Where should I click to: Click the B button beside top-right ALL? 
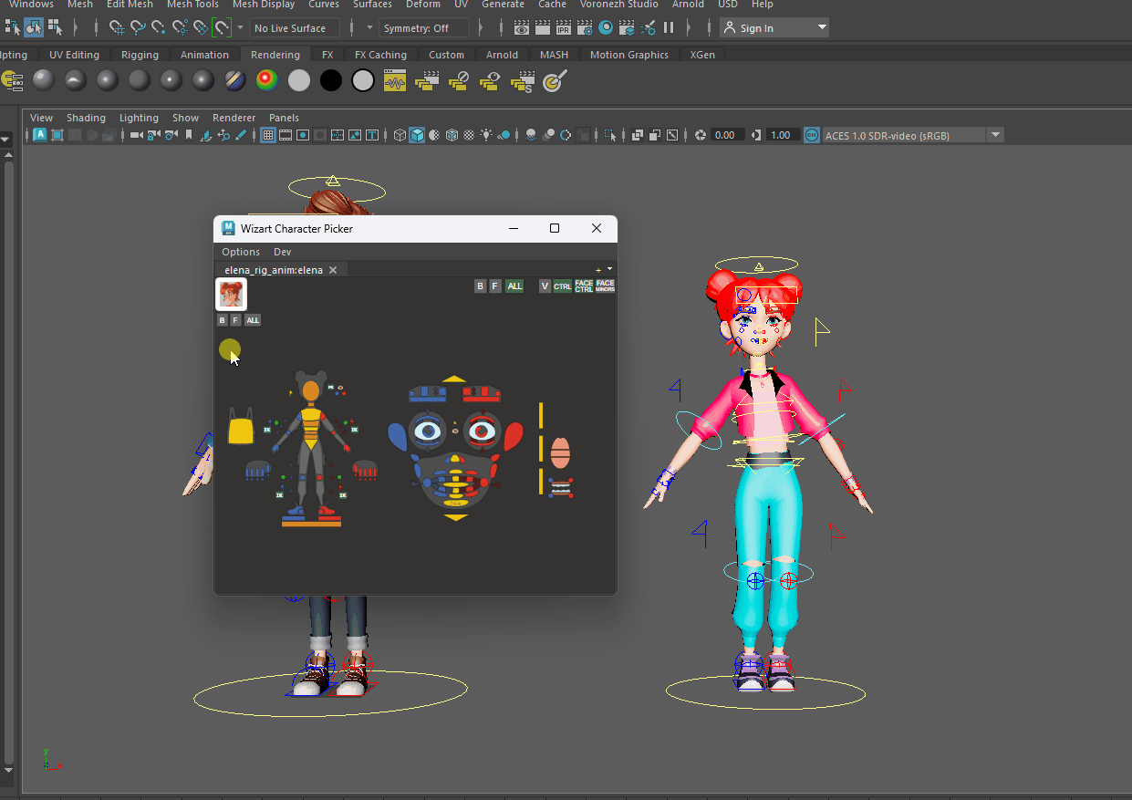480,286
